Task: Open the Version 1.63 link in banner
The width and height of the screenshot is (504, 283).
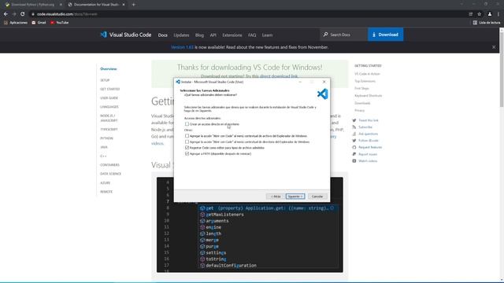Action: click(182, 47)
